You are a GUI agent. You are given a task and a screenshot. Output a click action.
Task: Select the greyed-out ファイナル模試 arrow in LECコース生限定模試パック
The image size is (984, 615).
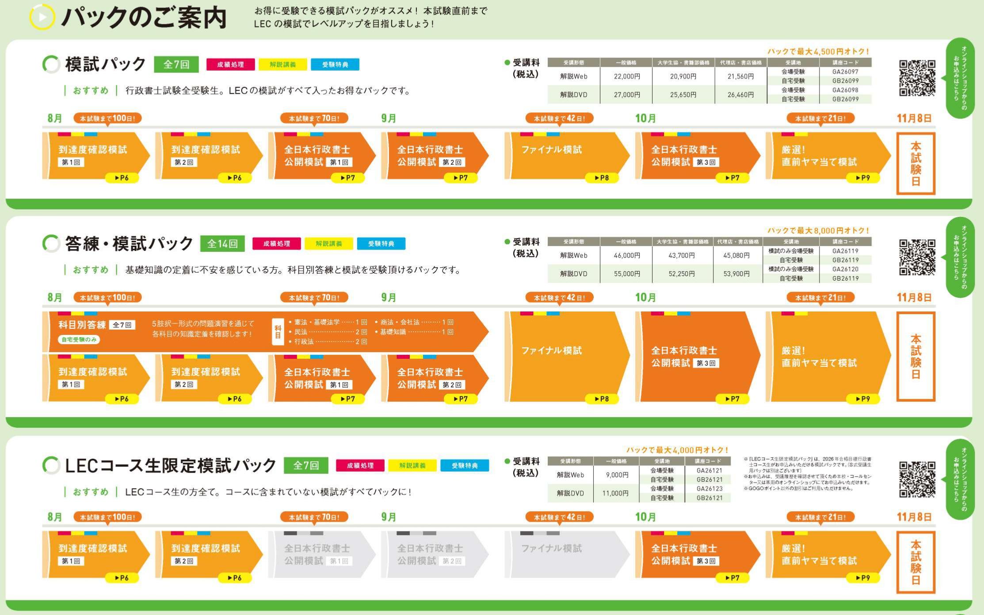tap(567, 554)
